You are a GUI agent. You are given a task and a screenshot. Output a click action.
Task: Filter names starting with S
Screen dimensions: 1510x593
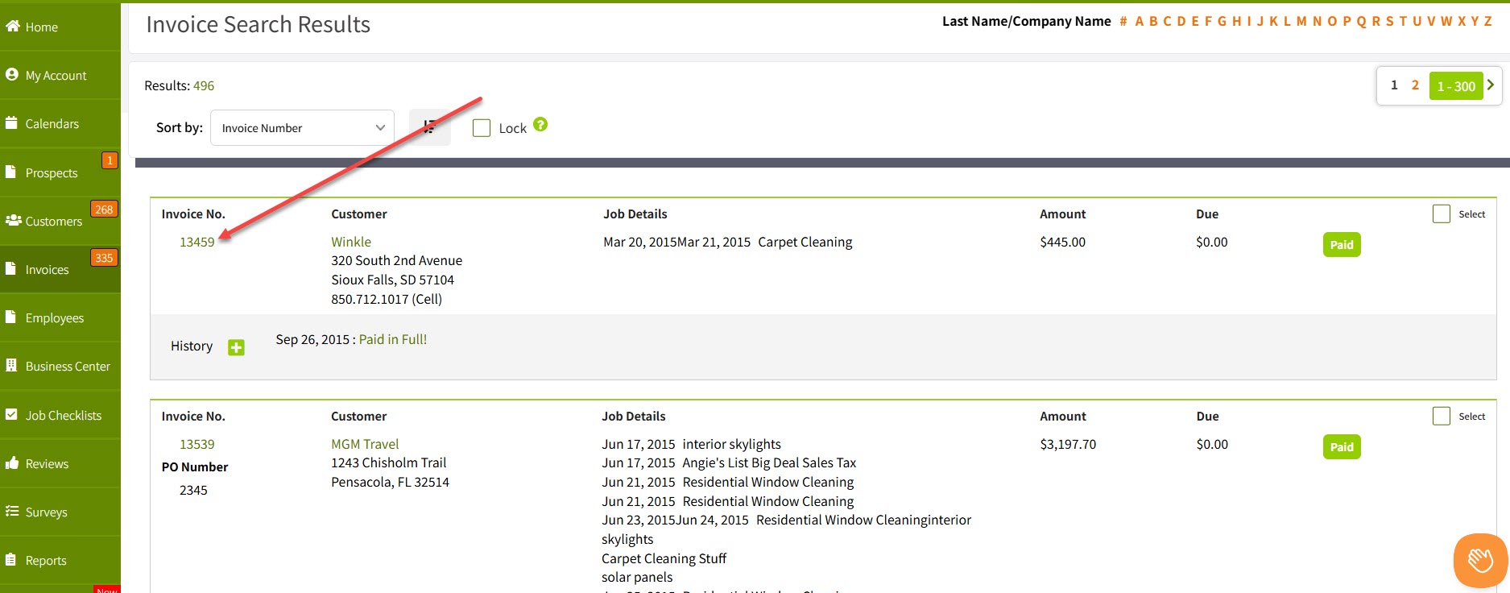(x=1389, y=21)
